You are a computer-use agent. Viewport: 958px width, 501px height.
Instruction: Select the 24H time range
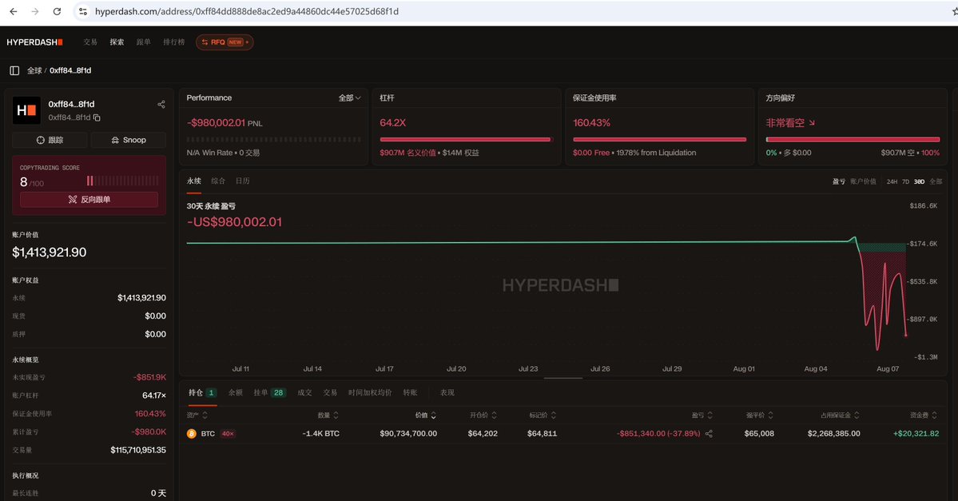click(x=892, y=181)
